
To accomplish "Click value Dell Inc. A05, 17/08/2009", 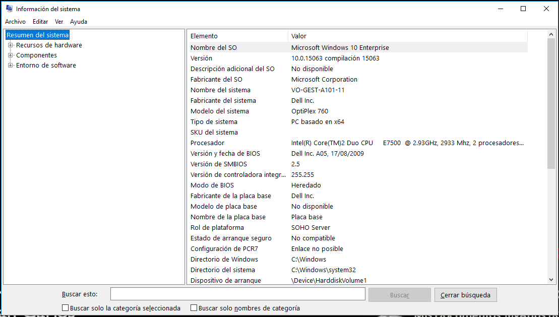I will [327, 153].
